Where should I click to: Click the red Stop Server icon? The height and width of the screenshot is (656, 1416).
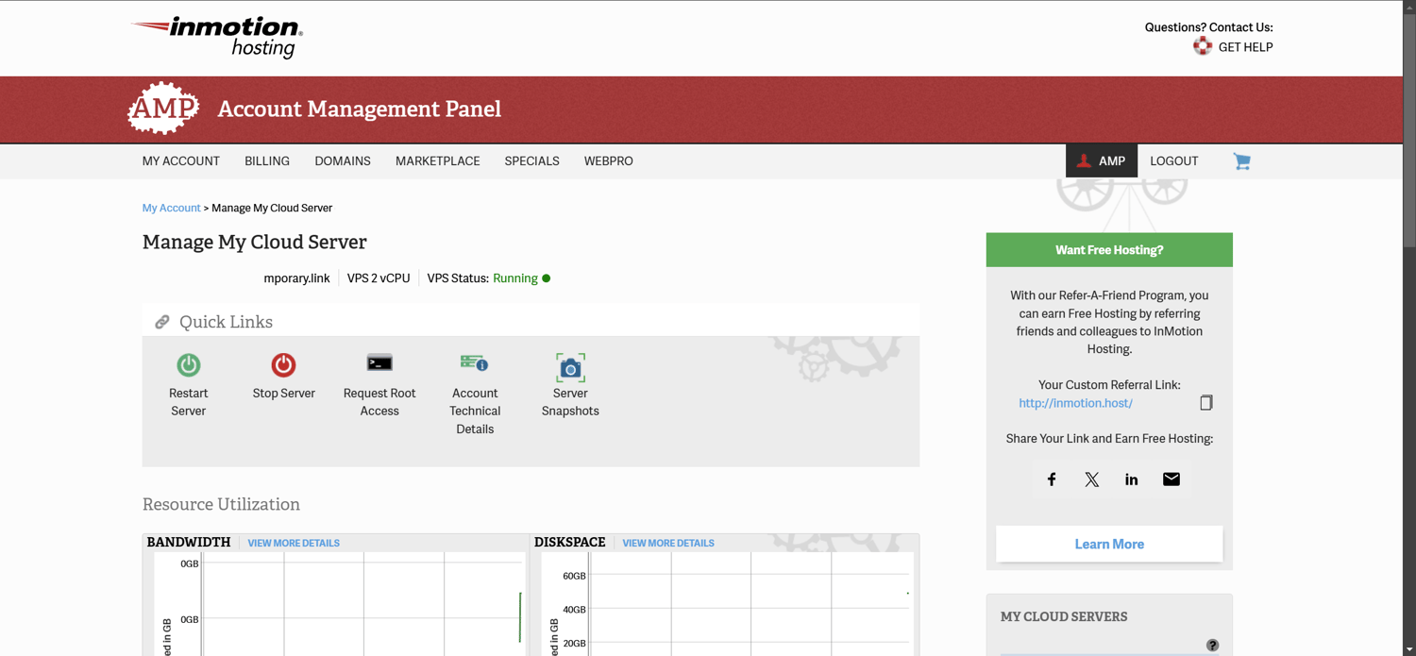[283, 364]
